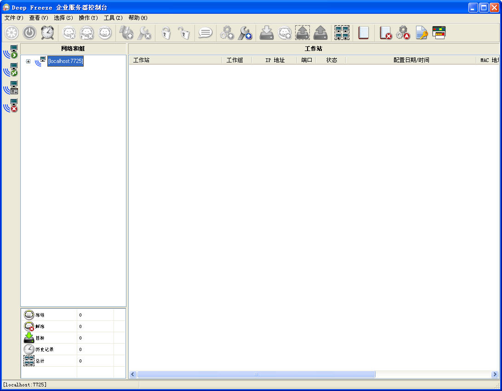This screenshot has height=391, width=502.
Task: Sort by the IP 地址 column header
Action: click(275, 60)
